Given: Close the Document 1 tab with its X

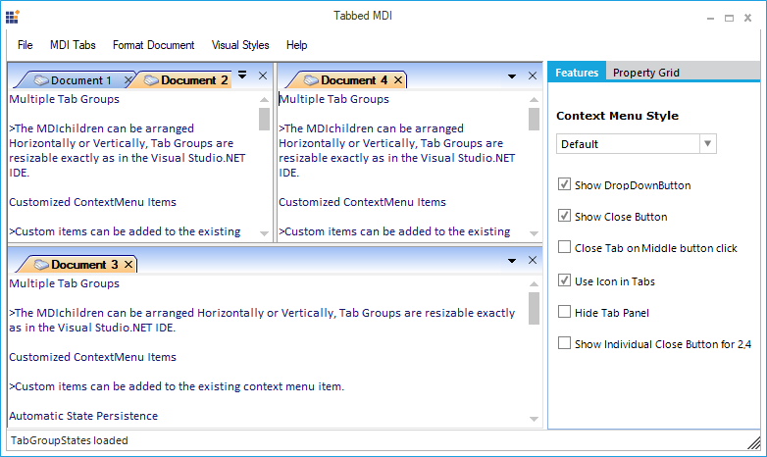Looking at the screenshot, I should click(128, 79).
